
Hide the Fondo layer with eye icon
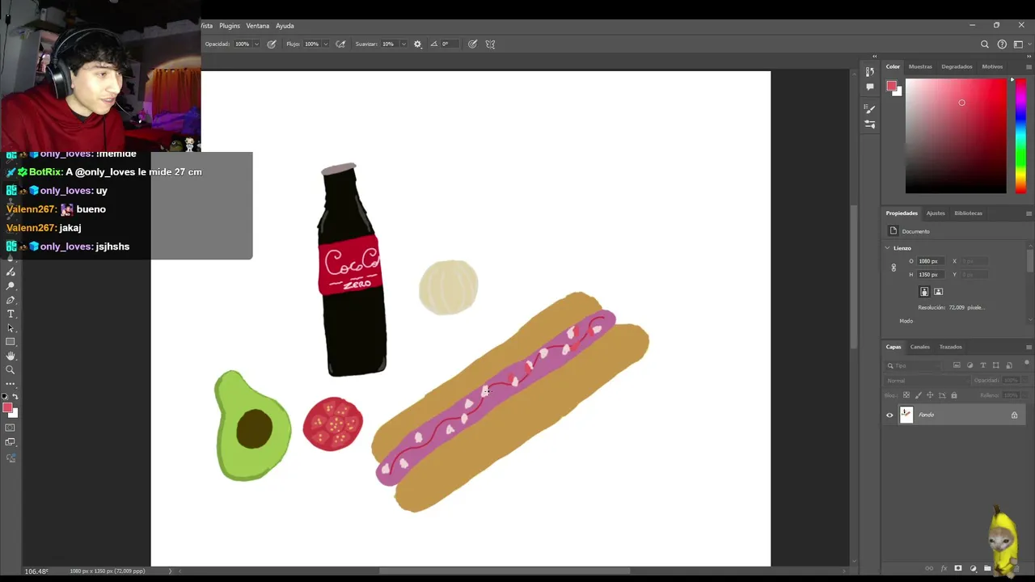[x=889, y=415]
